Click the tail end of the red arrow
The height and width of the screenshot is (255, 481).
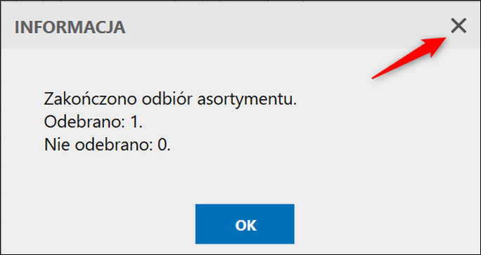tap(373, 78)
